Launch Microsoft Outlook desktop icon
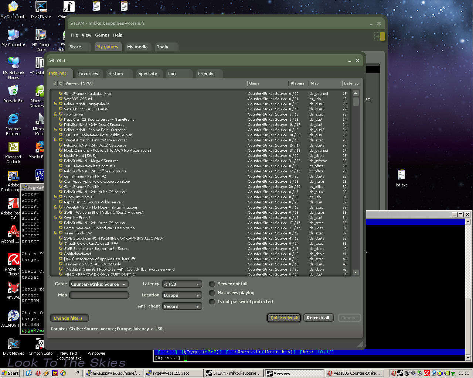This screenshot has width=473, height=378. point(13,152)
